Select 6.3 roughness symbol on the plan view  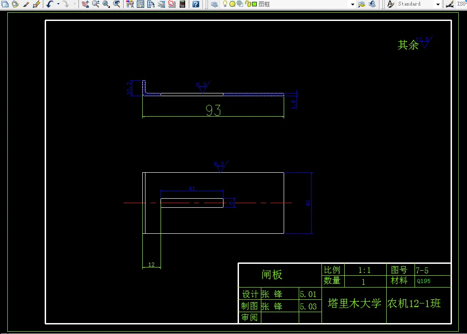(221, 166)
